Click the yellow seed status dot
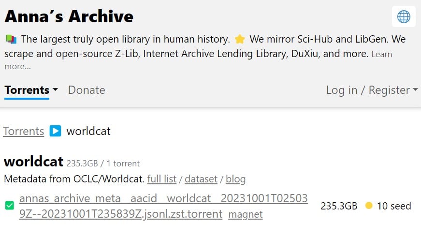The width and height of the screenshot is (421, 238). point(369,206)
